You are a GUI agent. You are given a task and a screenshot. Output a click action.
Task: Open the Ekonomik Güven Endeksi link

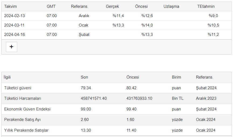click(27, 109)
